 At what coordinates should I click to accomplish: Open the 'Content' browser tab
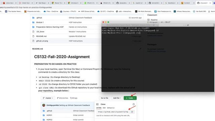tap(187, 3)
